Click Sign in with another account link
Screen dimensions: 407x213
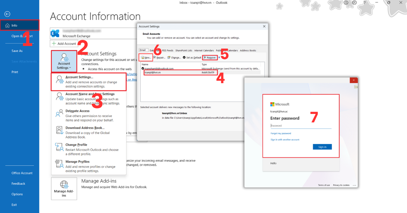pos(285,140)
